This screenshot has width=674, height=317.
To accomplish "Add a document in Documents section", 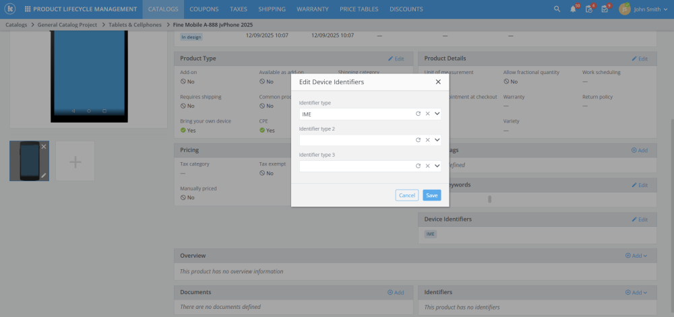I will click(396, 293).
